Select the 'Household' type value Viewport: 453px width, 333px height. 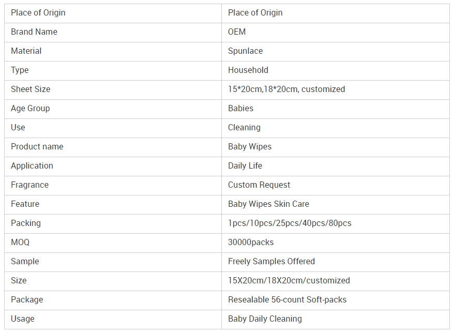click(x=248, y=70)
